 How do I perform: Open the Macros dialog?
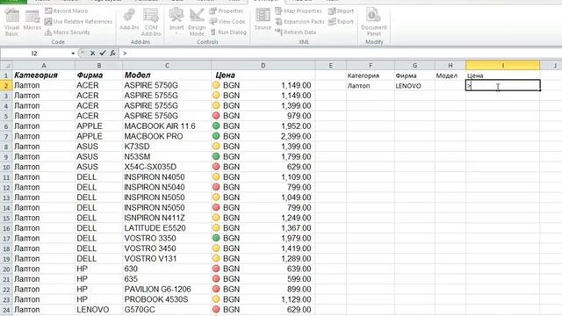[x=32, y=19]
